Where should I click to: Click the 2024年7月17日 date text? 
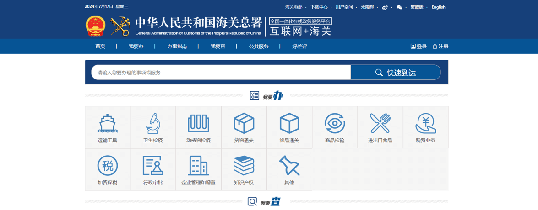click(x=99, y=6)
